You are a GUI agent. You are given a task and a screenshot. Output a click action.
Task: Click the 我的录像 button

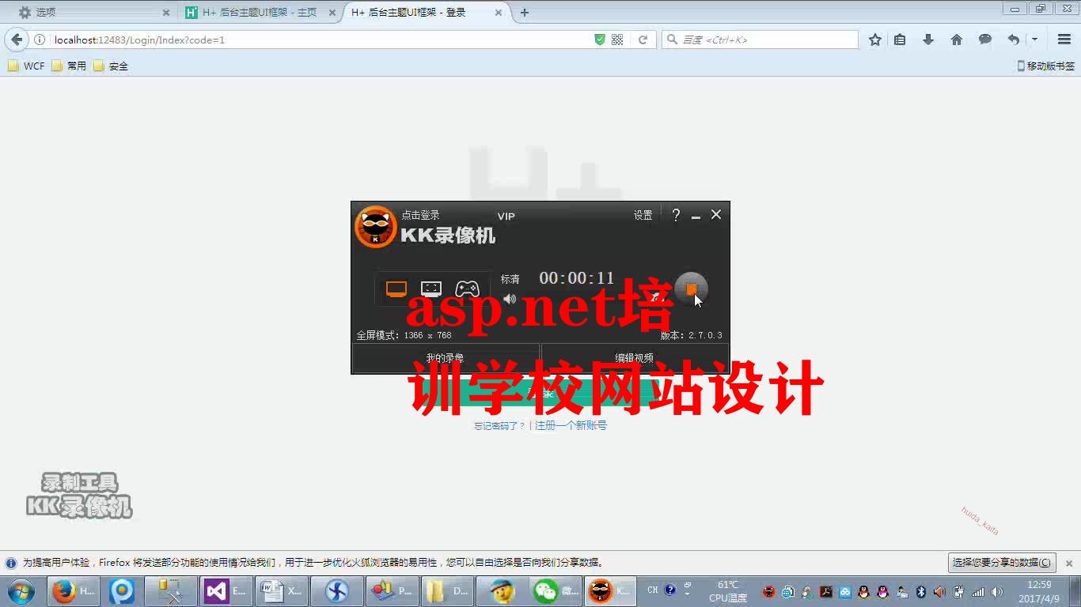pos(444,356)
